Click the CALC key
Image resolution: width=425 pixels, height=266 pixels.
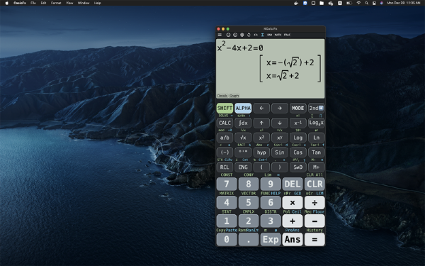point(225,123)
